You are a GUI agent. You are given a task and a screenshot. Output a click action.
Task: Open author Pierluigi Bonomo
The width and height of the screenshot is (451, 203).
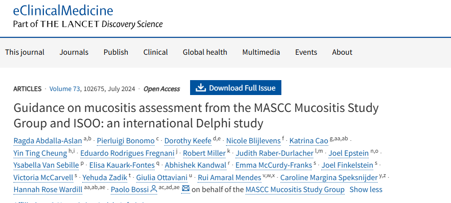click(x=126, y=141)
